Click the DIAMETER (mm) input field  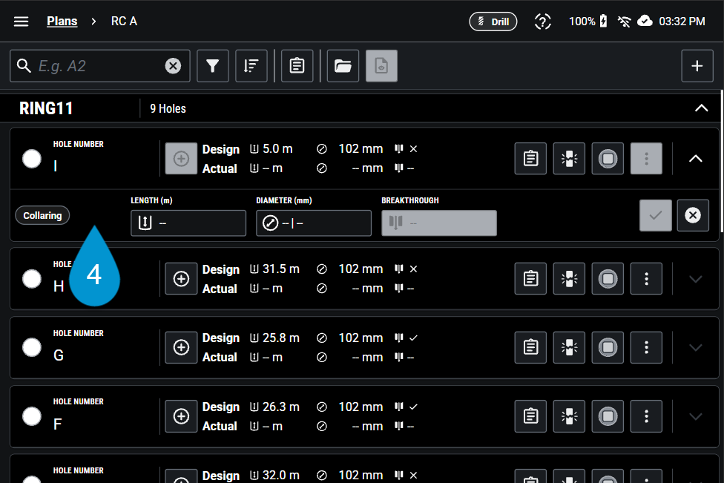[x=314, y=223]
